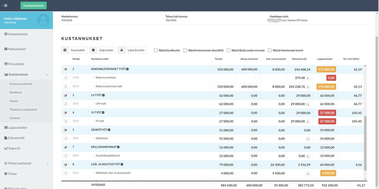Enable Näytä hyväksytty checkbox

tap(156, 50)
